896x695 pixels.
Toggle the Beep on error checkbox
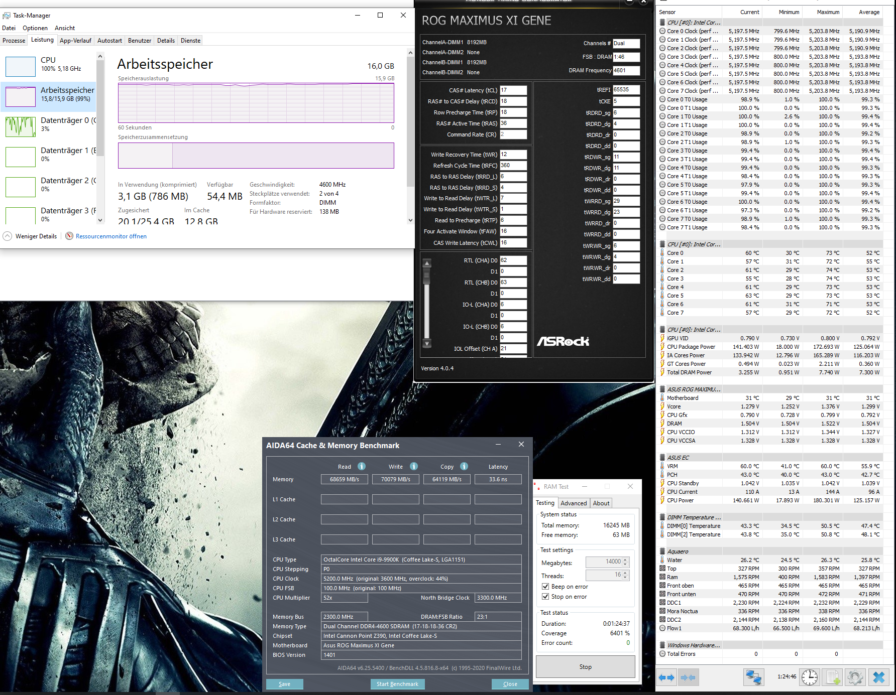click(x=545, y=587)
